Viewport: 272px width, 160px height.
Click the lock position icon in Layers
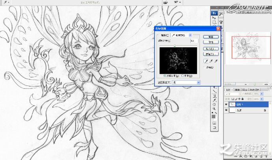239,99
